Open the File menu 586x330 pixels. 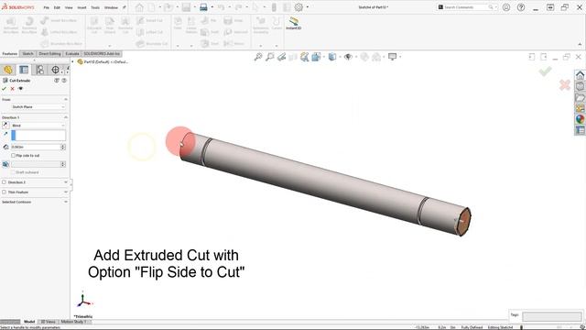click(x=47, y=7)
